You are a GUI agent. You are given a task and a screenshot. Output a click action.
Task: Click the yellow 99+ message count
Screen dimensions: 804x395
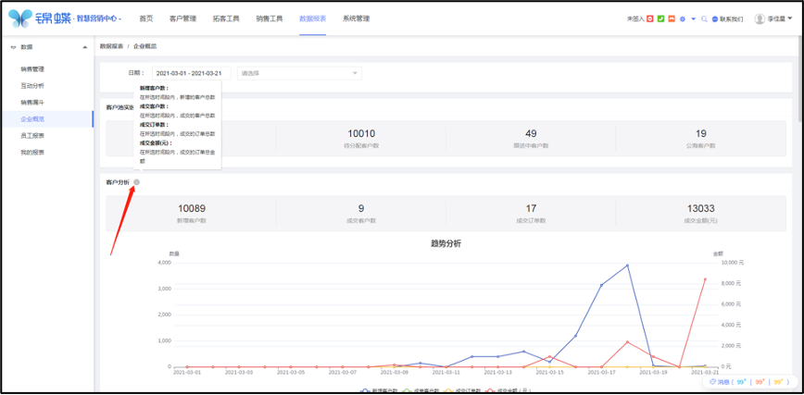coord(778,382)
